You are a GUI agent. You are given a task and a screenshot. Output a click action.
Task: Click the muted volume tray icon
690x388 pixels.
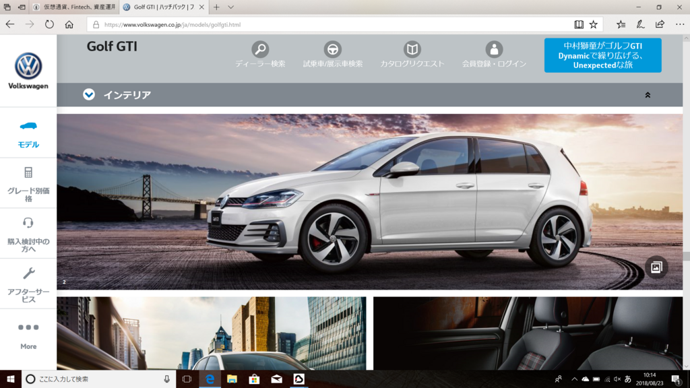(x=617, y=379)
